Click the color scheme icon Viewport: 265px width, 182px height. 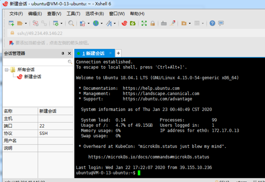click(82, 23)
